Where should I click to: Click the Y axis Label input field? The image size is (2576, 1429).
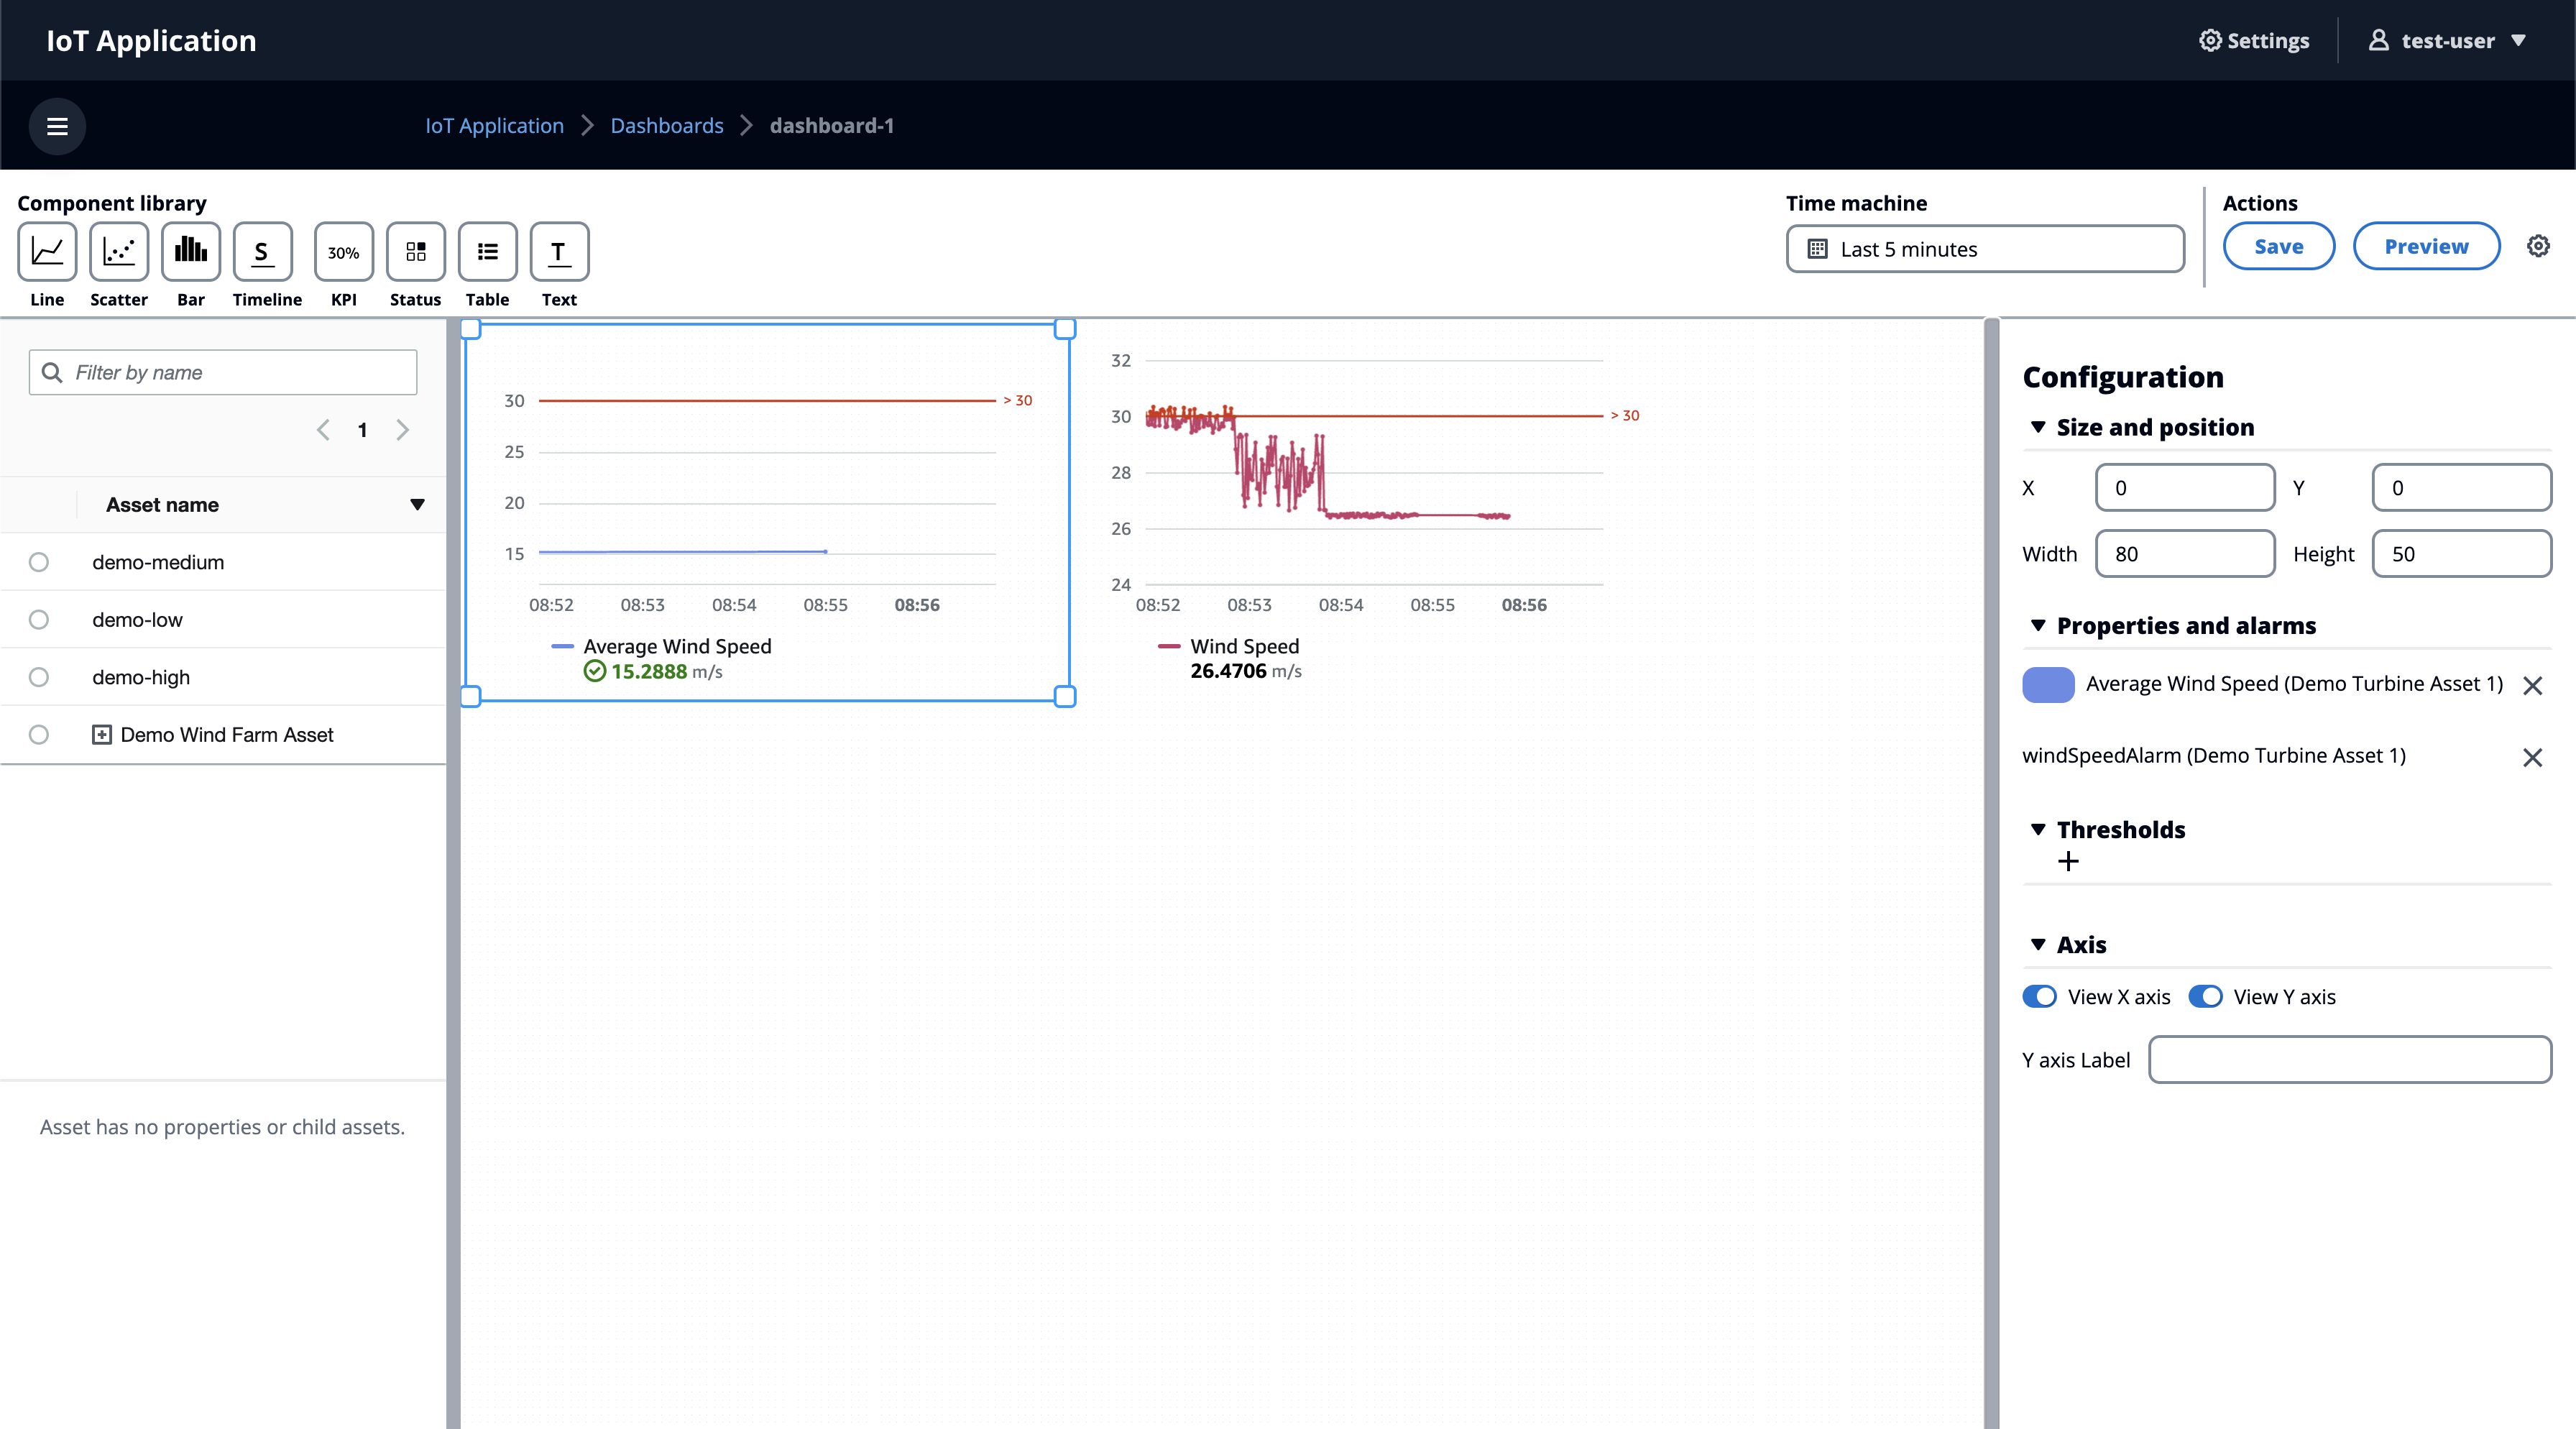coord(2349,1060)
